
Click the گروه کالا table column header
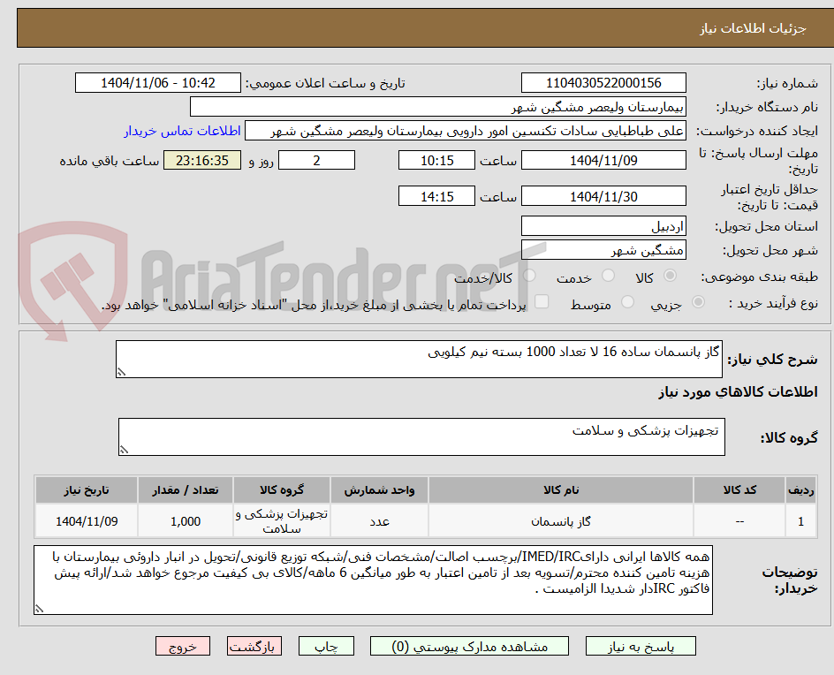(281, 489)
